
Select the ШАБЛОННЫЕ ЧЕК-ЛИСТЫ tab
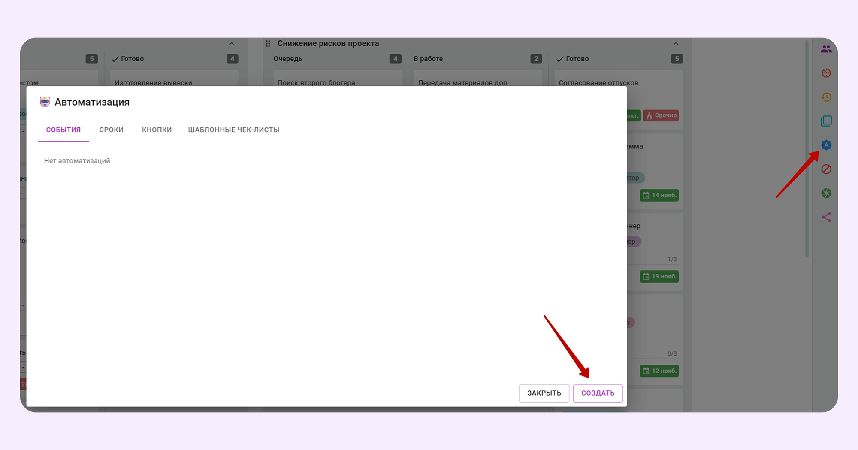pos(233,130)
